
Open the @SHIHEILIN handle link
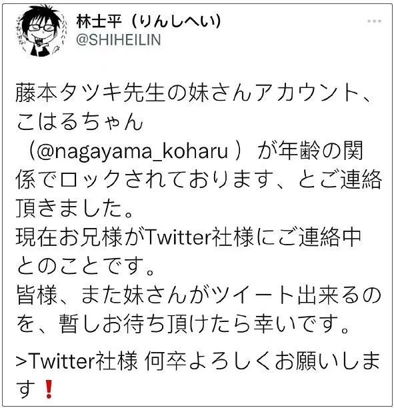(119, 40)
